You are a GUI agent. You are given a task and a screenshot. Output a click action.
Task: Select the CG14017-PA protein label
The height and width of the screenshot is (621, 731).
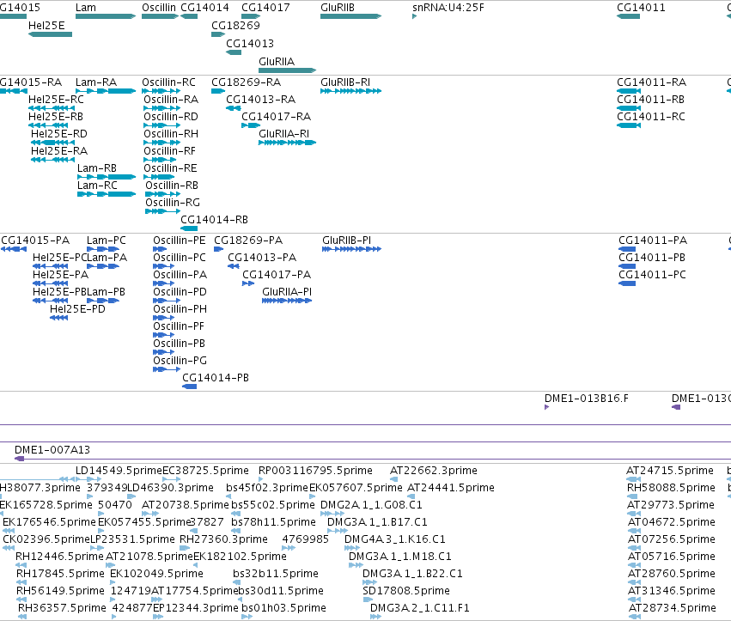pos(277,275)
